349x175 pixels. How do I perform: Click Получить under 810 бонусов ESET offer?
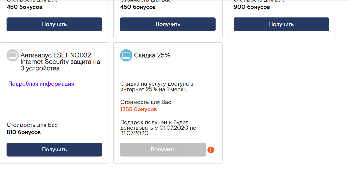54,149
